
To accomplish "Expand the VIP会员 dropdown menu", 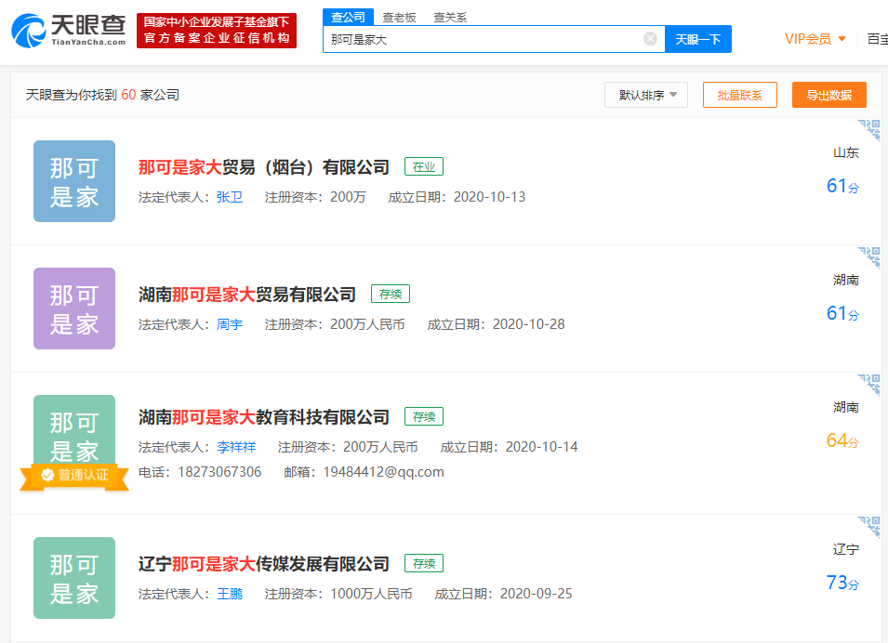I will coord(815,39).
